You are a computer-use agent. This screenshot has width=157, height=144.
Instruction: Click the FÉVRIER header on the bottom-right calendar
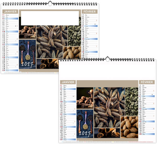(x=147, y=82)
